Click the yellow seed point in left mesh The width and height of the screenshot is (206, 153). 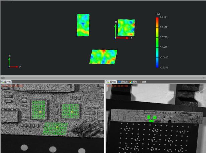[x=40, y=112]
